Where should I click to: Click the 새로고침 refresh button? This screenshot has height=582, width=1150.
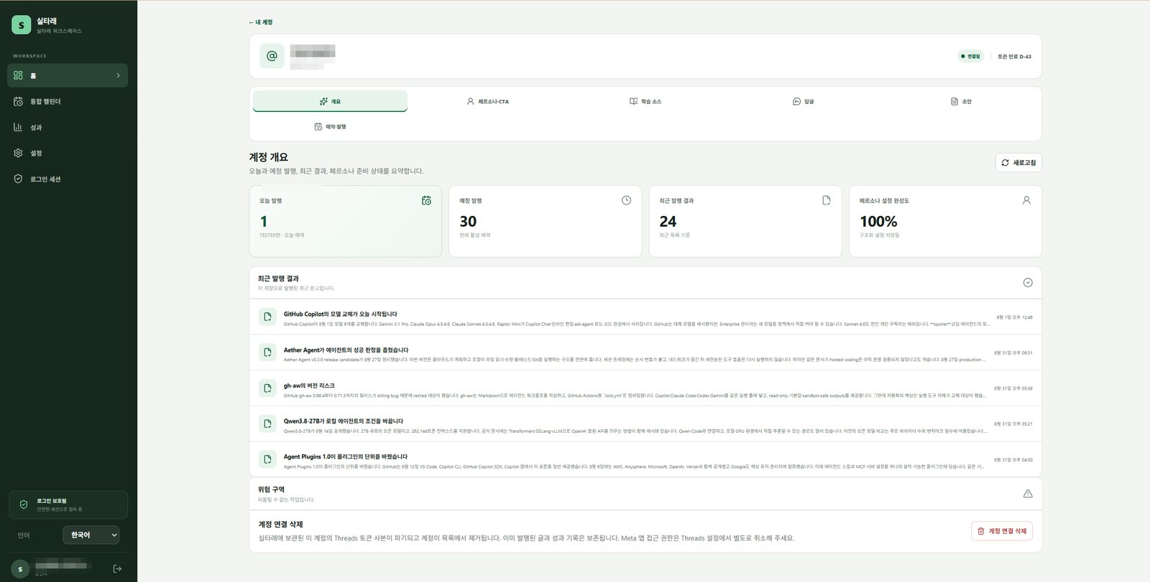[x=1018, y=163]
